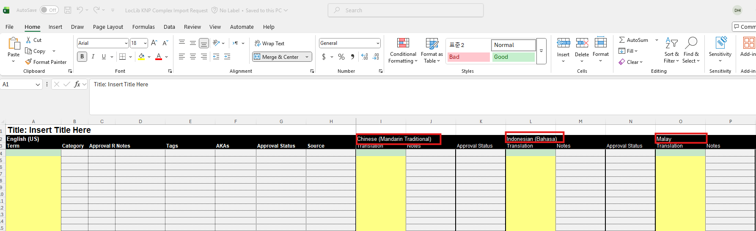
Task: Toggle Italic formatting button
Action: [93, 57]
